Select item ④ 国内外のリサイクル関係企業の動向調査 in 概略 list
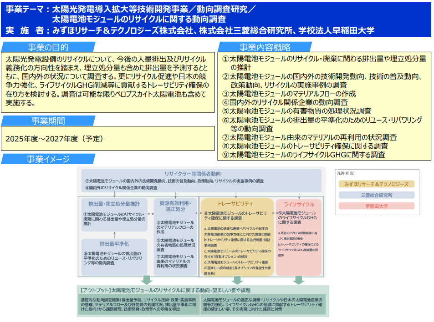 pos(285,102)
